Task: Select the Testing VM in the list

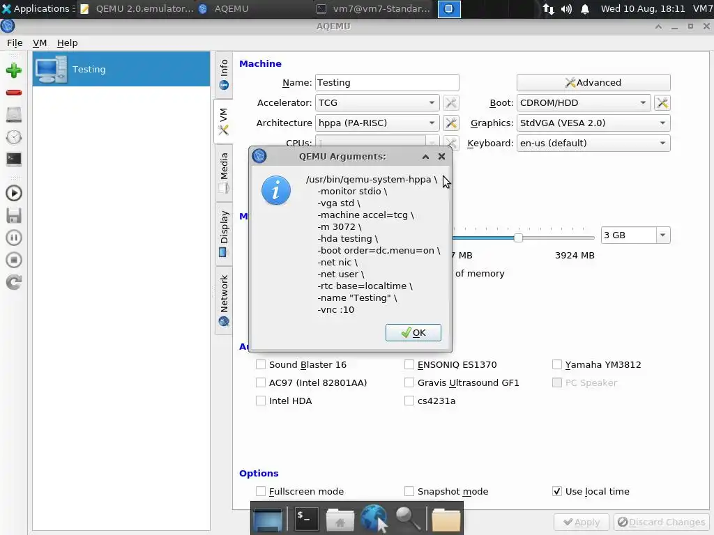Action: pos(121,69)
